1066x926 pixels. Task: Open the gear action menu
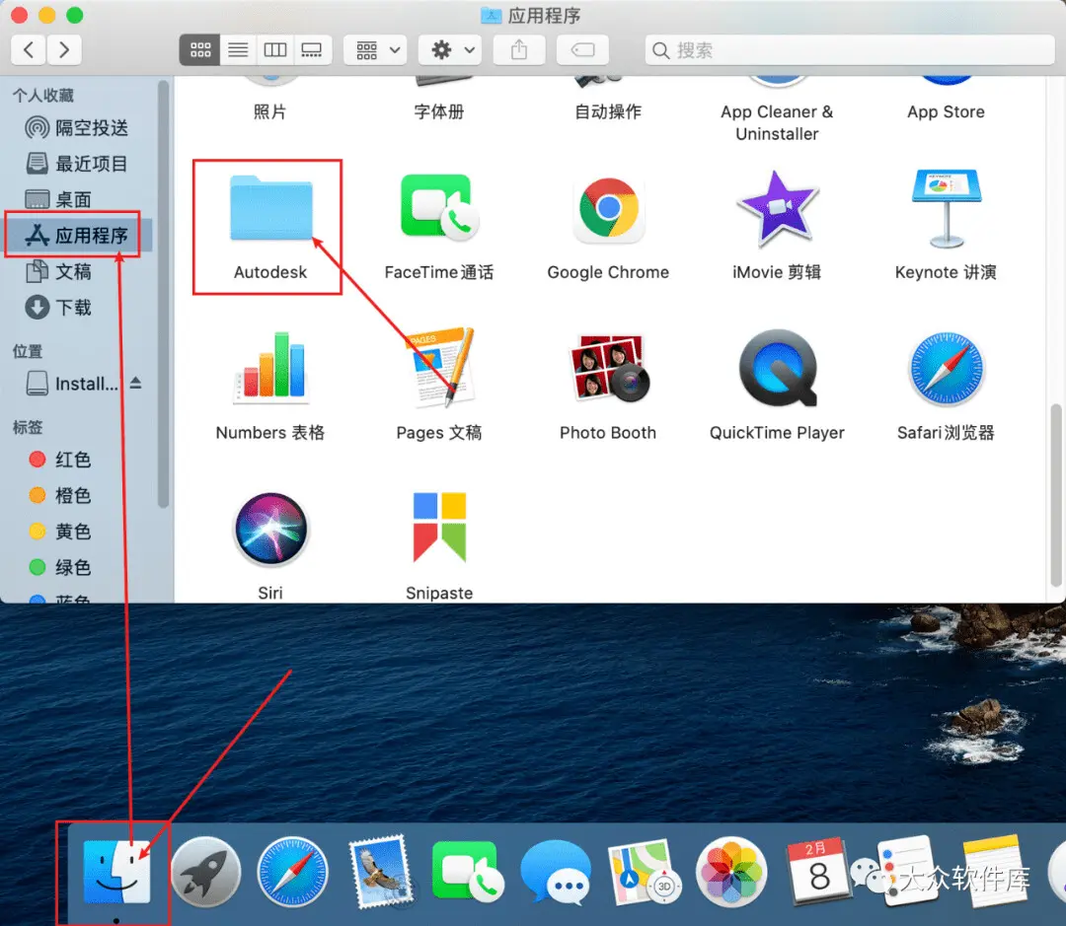450,49
